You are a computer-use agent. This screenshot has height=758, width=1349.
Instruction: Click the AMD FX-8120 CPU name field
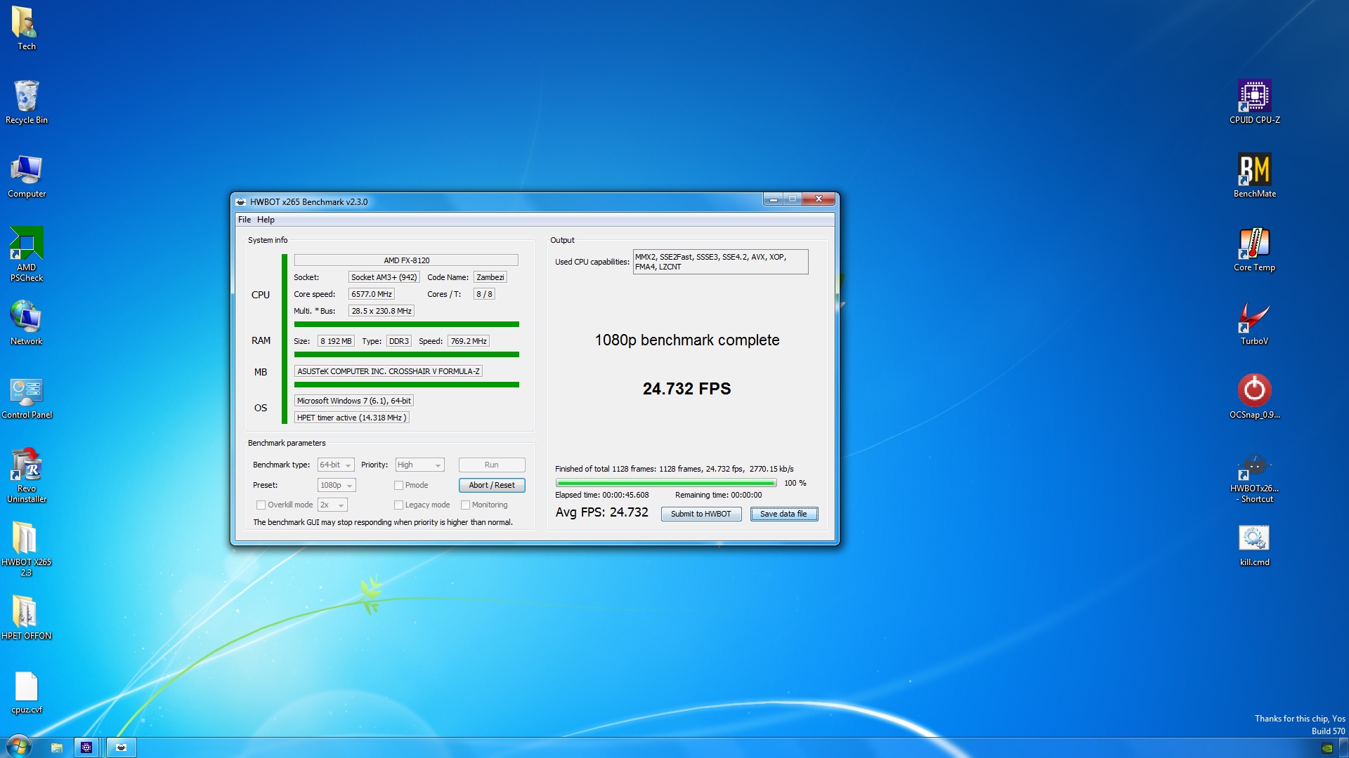(406, 260)
